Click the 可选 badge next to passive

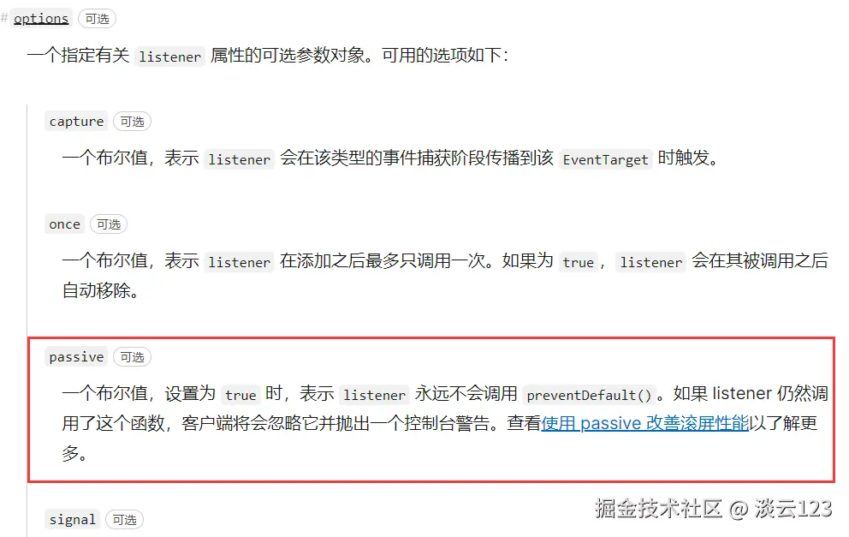click(132, 357)
